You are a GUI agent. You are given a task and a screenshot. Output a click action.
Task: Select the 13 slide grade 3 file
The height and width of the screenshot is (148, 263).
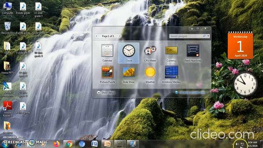tap(38, 10)
